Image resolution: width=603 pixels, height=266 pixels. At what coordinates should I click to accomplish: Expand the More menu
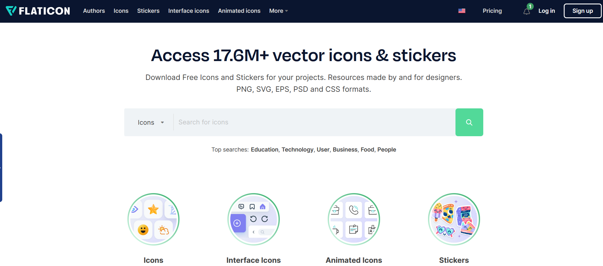point(279,11)
